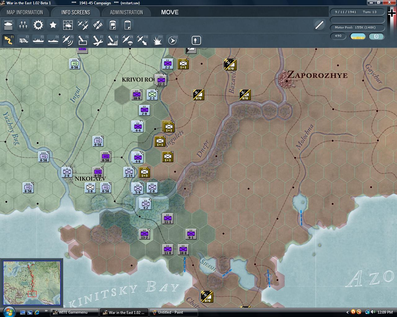The width and height of the screenshot is (397, 317).
Task: Launch Internet Explorer from quick launch
Action: pos(37,312)
